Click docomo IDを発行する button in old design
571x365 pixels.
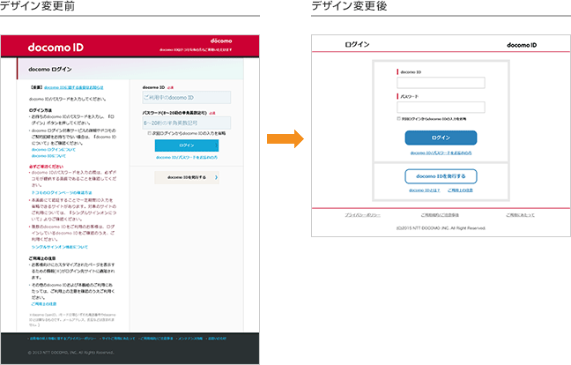186,177
